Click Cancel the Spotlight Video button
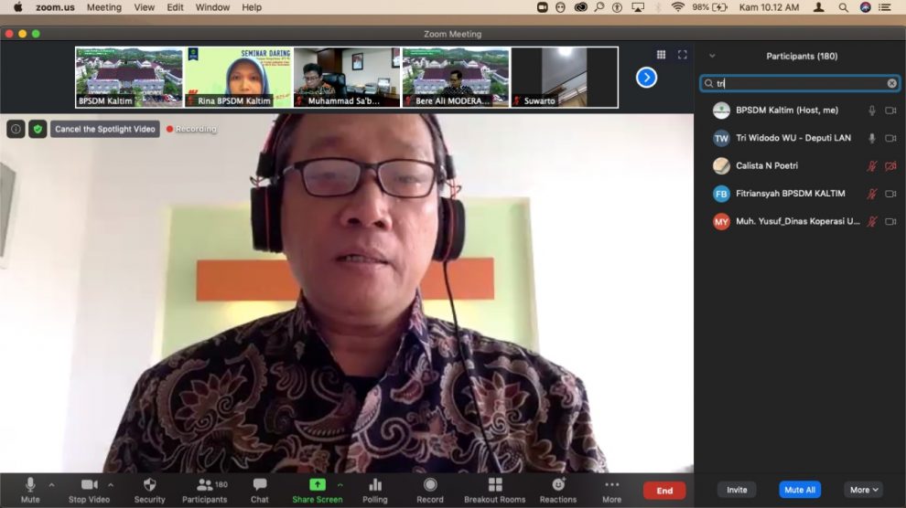This screenshot has height=508, width=906. click(105, 129)
